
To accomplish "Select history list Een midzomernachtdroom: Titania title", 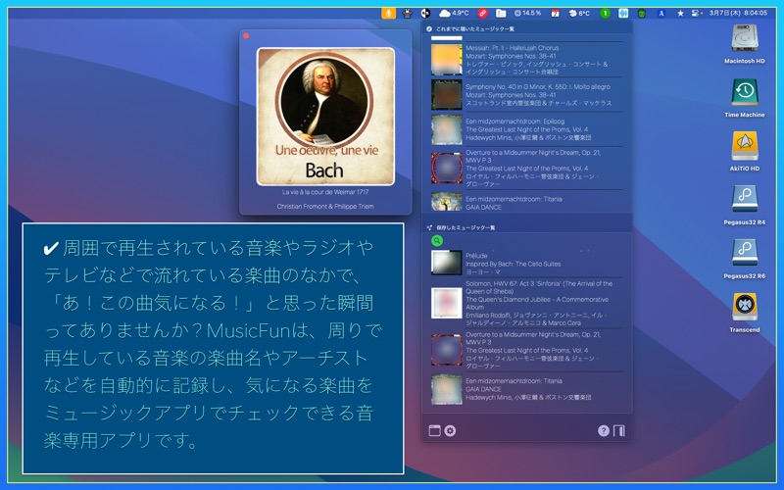I will tap(514, 199).
